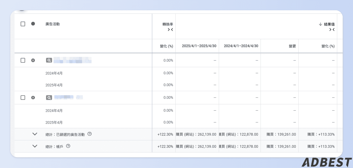Collapse the 轉換率 column with its arrows icon

(x=170, y=30)
